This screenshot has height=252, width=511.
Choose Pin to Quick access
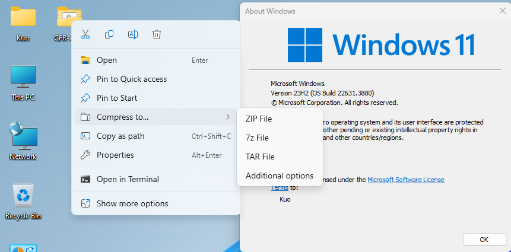[155, 79]
